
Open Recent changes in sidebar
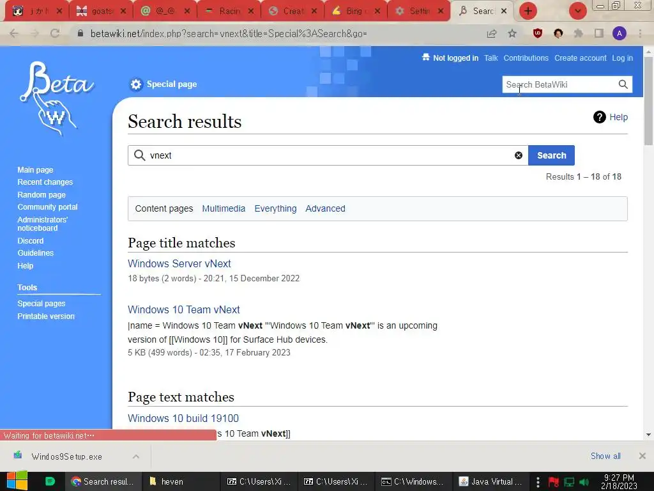pyautogui.click(x=45, y=182)
